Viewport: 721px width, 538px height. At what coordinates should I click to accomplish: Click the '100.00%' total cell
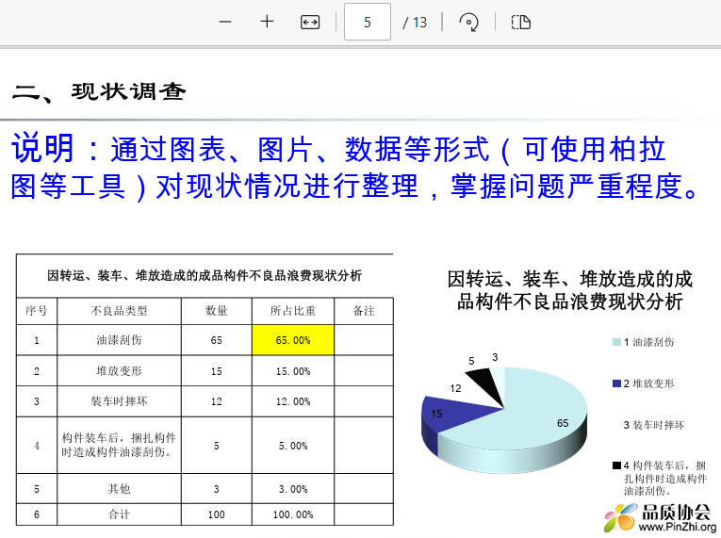pos(293,514)
